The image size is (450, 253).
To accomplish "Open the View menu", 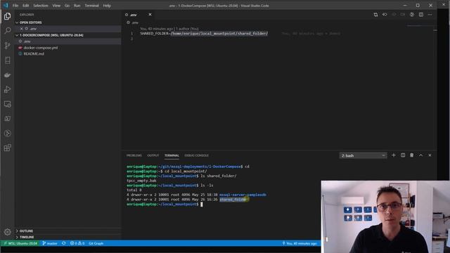I will (56, 6).
